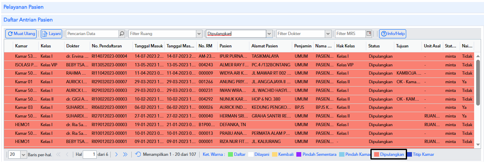Click the magnifier search icon
The height and width of the screenshot is (162, 484).
[x=122, y=33]
